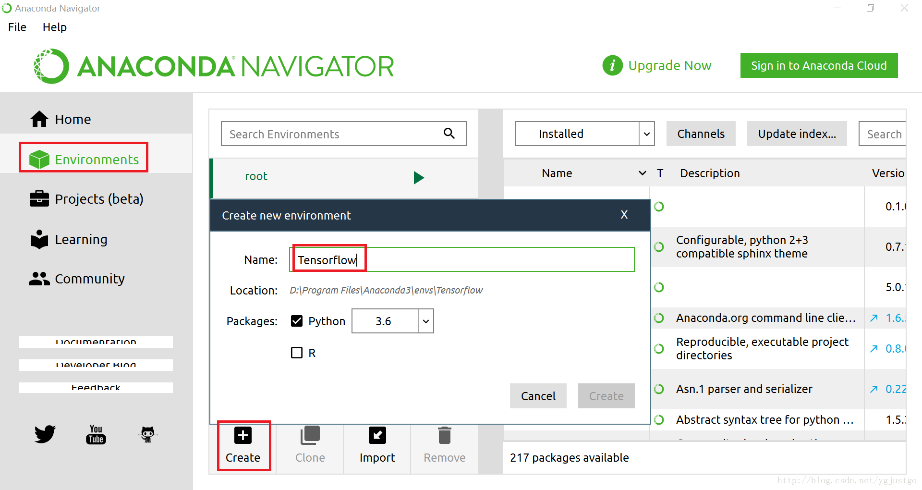Toggle status circle for Configurable sphinx theme package
Screen dimensions: 922x490
tap(659, 247)
